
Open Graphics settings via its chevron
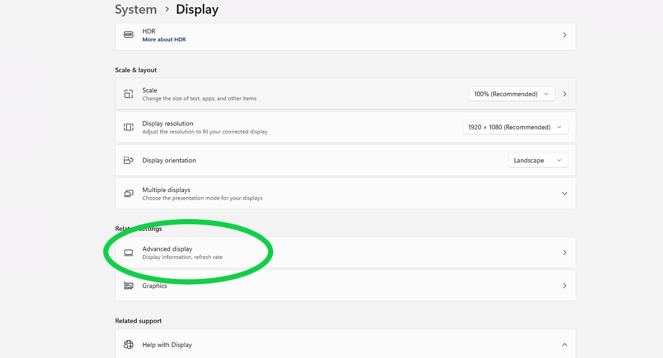[564, 285]
